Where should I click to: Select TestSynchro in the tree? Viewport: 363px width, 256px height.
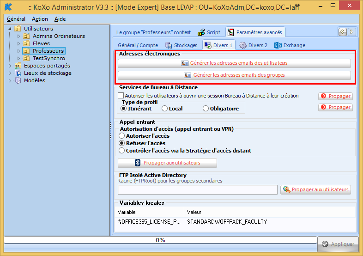[x=49, y=58]
